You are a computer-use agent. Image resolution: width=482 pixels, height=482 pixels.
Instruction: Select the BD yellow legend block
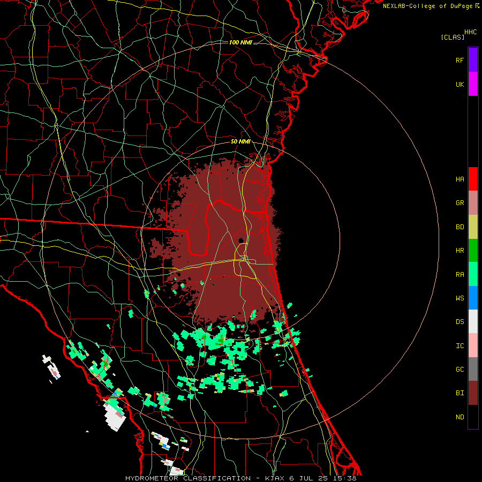click(x=473, y=227)
